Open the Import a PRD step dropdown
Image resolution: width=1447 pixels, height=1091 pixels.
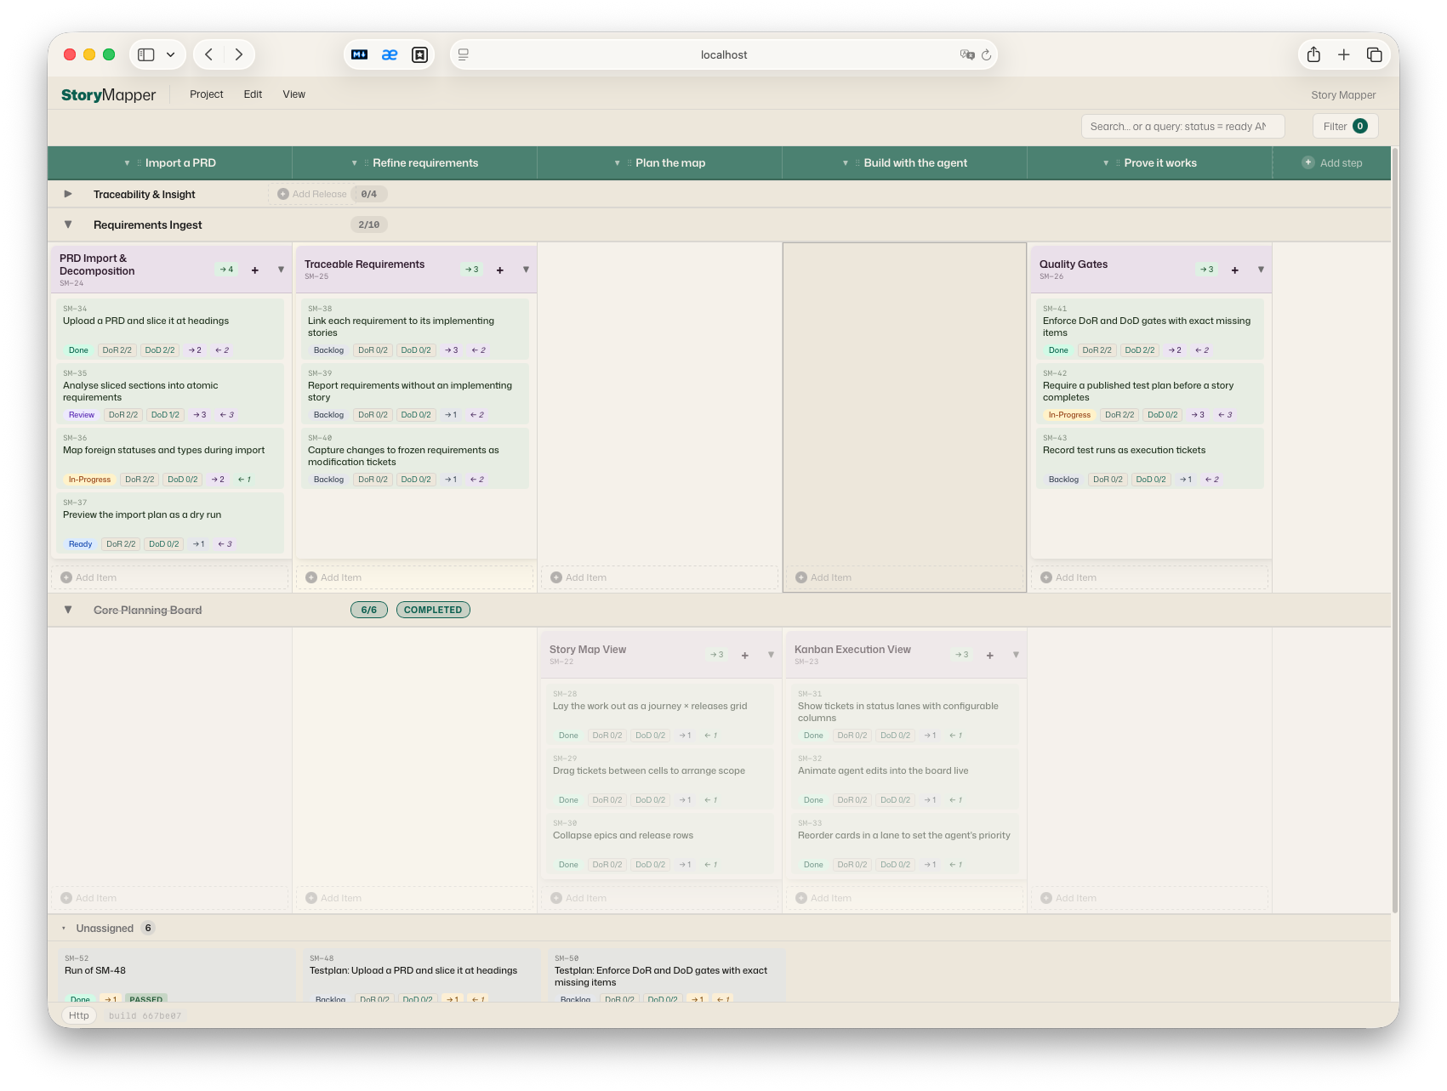click(x=127, y=163)
